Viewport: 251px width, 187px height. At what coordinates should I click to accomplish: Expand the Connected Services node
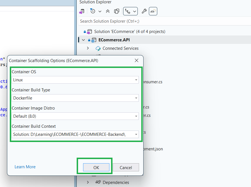pos(88,48)
